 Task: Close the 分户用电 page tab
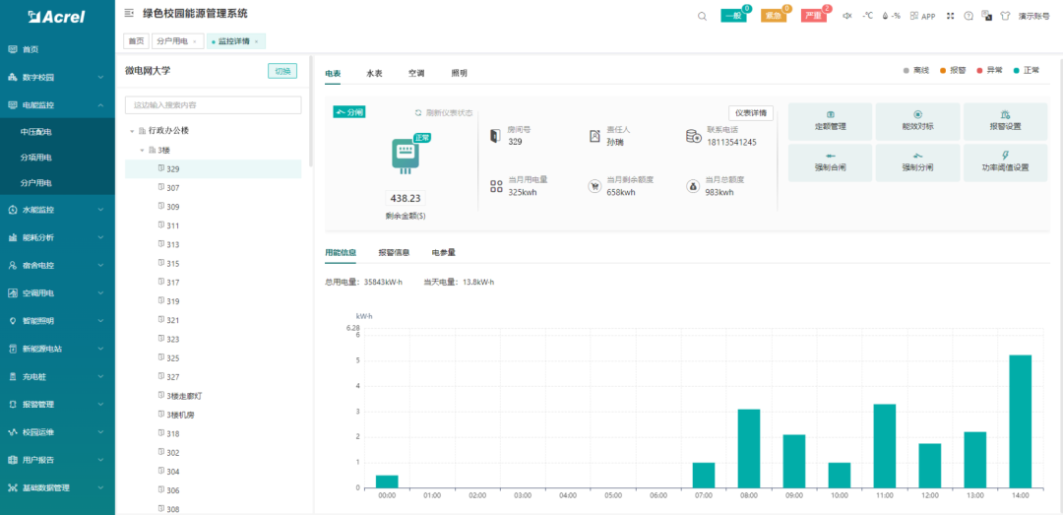tap(195, 42)
